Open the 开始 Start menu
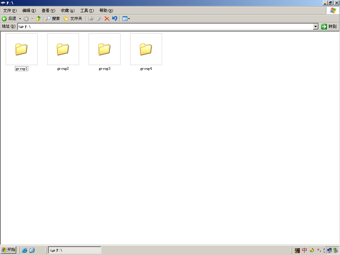Screen dimensions: 340x255 [x=8, y=250]
